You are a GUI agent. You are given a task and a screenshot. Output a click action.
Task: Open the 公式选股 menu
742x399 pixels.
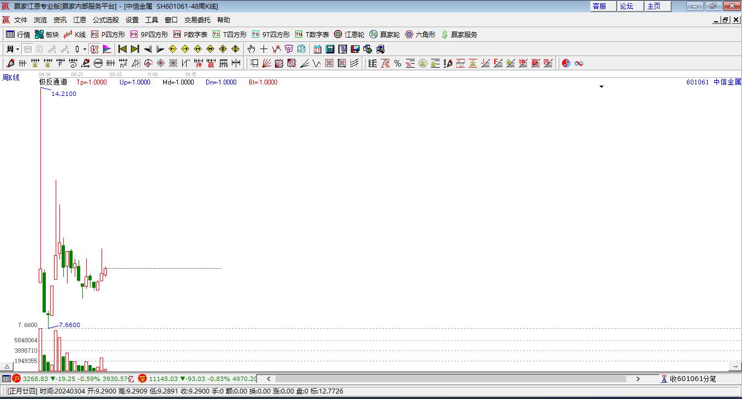point(106,20)
